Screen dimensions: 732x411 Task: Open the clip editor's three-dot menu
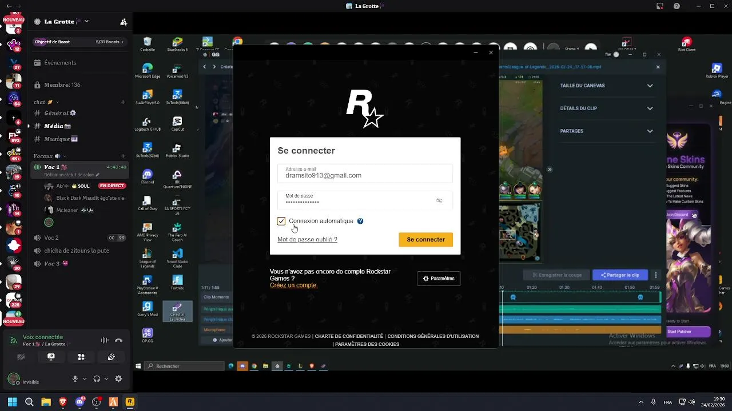pyautogui.click(x=656, y=275)
